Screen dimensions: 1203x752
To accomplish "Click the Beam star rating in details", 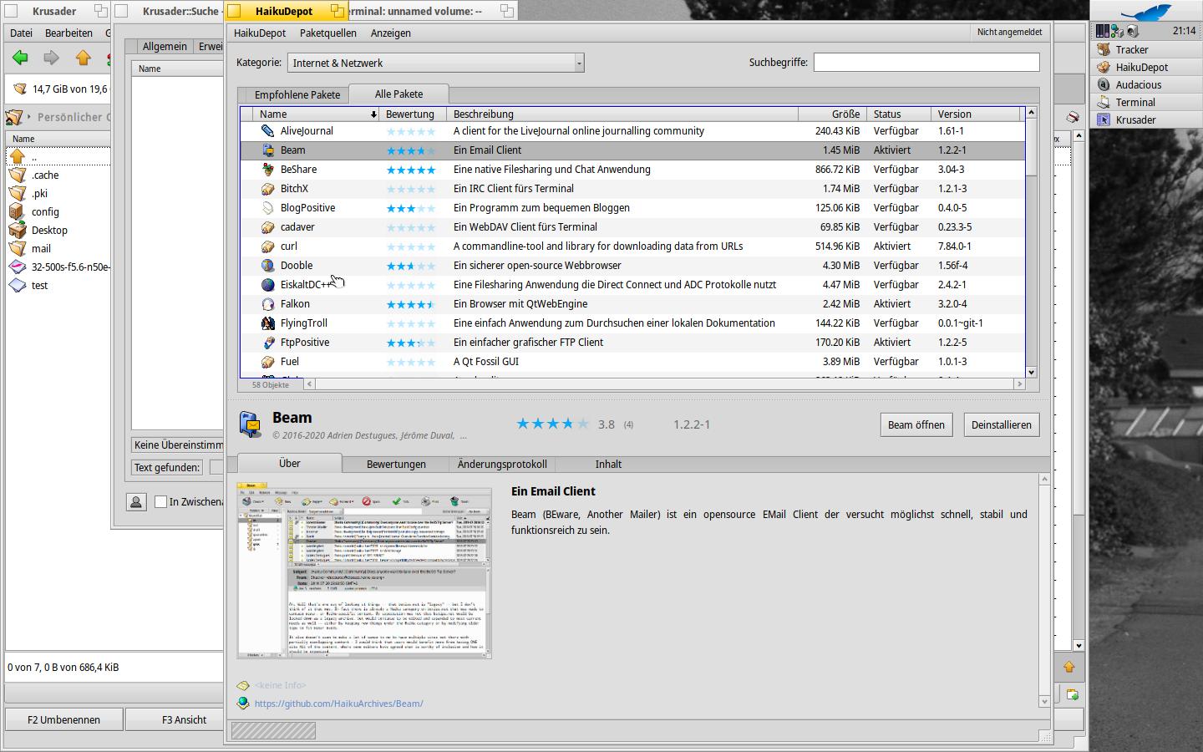I will coord(552,424).
